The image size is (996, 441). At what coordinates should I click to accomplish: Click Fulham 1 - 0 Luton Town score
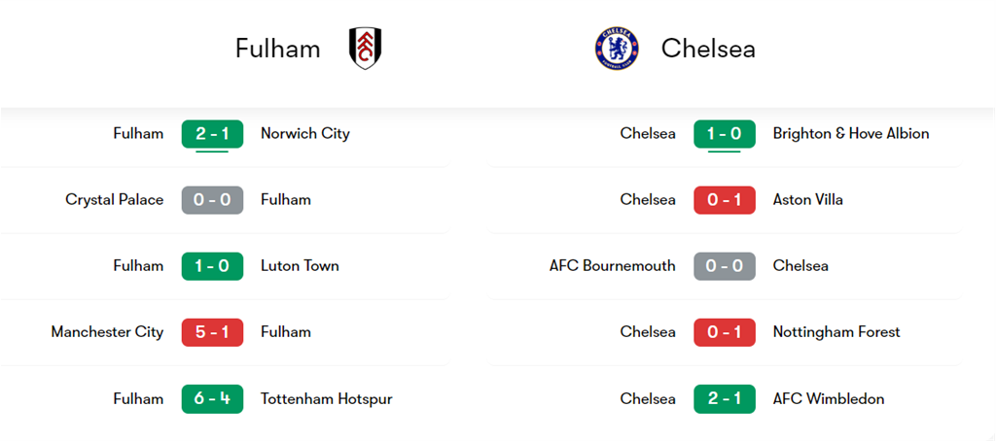(212, 266)
